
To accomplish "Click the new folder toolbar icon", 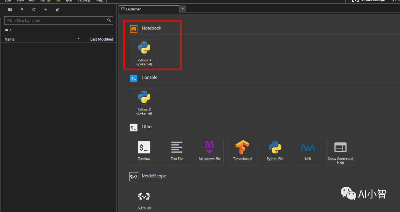I will tap(10, 10).
